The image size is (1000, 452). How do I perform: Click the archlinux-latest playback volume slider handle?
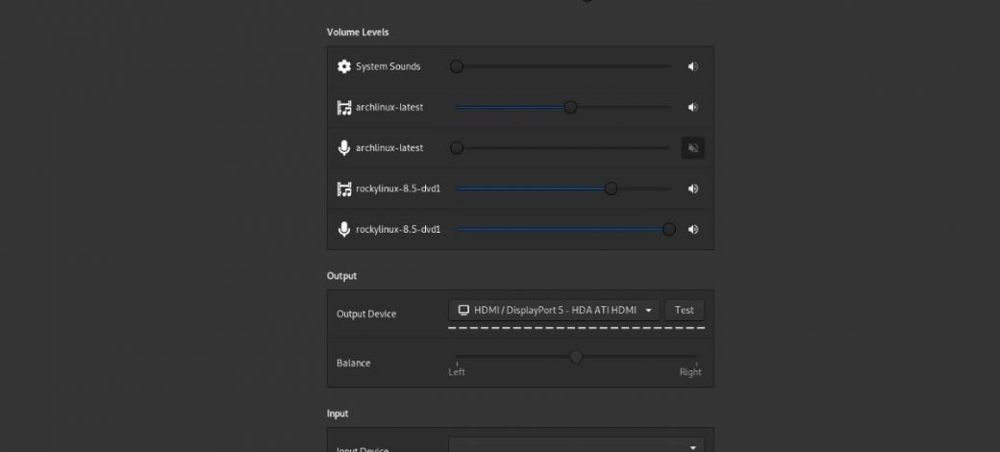[570, 108]
